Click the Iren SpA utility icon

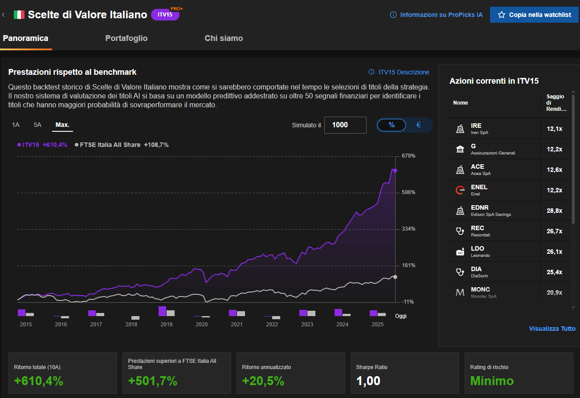[460, 129]
